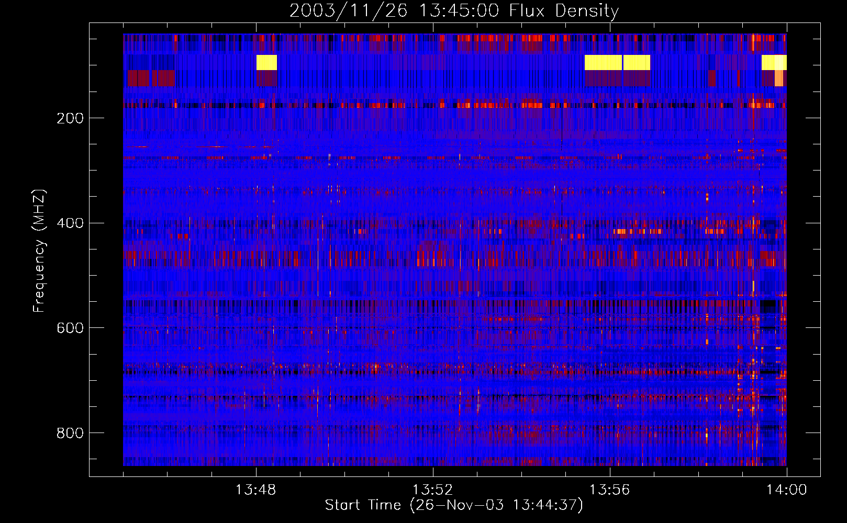Pick the 600 frequency tick label
Image resolution: width=847 pixels, height=523 pixels.
[70, 328]
